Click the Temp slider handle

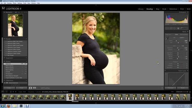pyautogui.click(x=176, y=41)
